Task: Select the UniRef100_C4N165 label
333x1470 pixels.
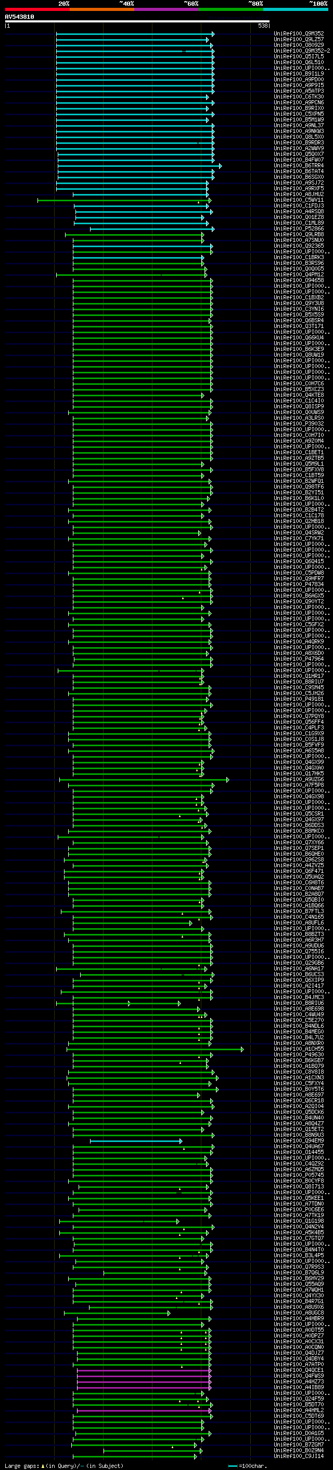Action: [x=299, y=917]
